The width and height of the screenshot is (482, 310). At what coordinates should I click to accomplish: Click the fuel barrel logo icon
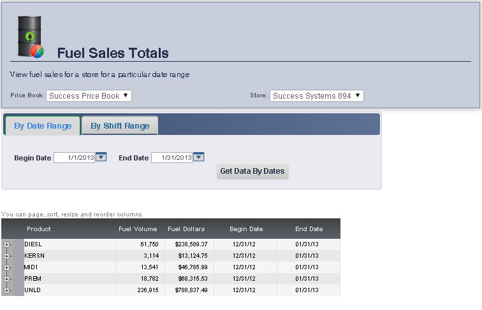pos(29,37)
